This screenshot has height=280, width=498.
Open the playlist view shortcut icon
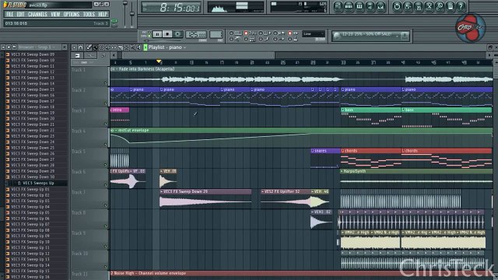click(338, 7)
